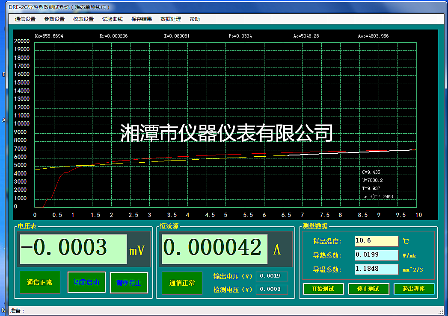
Task: Open the 参数设置 menu
Action: tap(54, 19)
